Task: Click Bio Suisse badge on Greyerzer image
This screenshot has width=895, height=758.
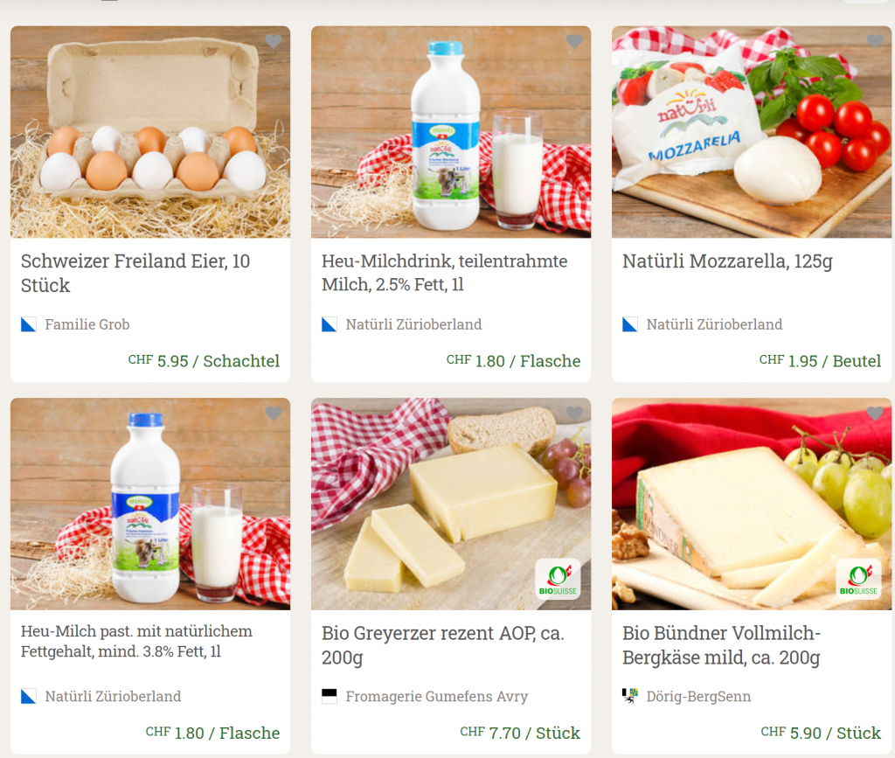Action: (558, 579)
